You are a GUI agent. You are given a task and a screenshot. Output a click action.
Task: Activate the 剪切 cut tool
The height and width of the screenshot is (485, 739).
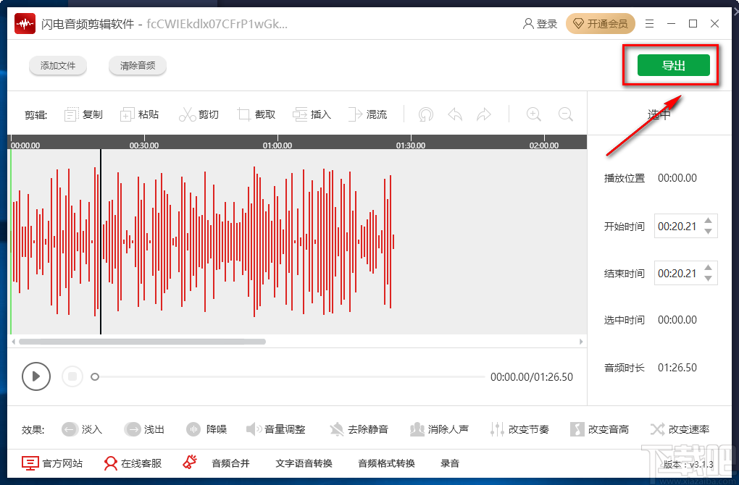pyautogui.click(x=199, y=114)
